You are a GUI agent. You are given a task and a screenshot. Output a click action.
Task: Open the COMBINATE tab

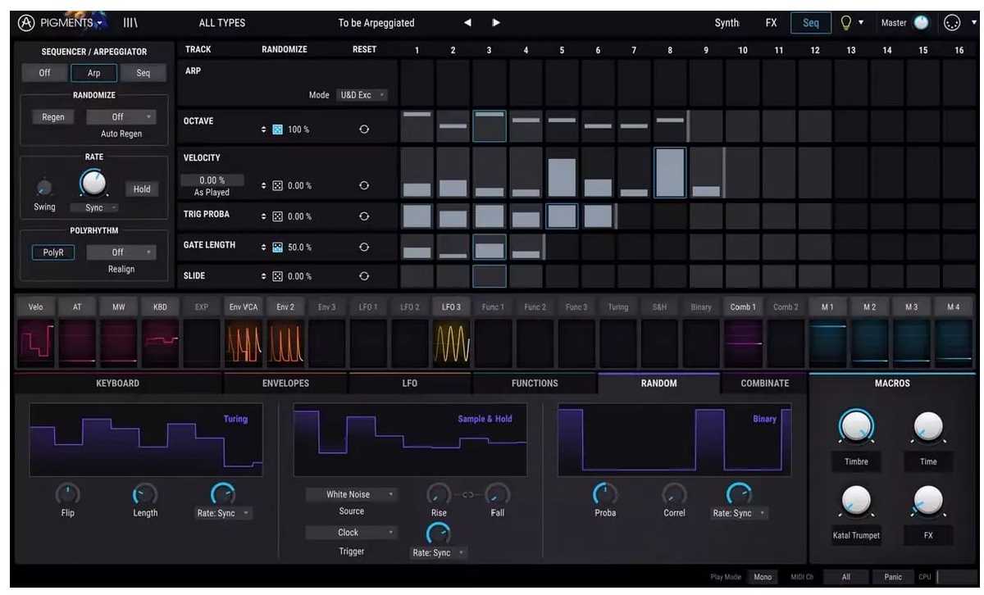pyautogui.click(x=765, y=383)
